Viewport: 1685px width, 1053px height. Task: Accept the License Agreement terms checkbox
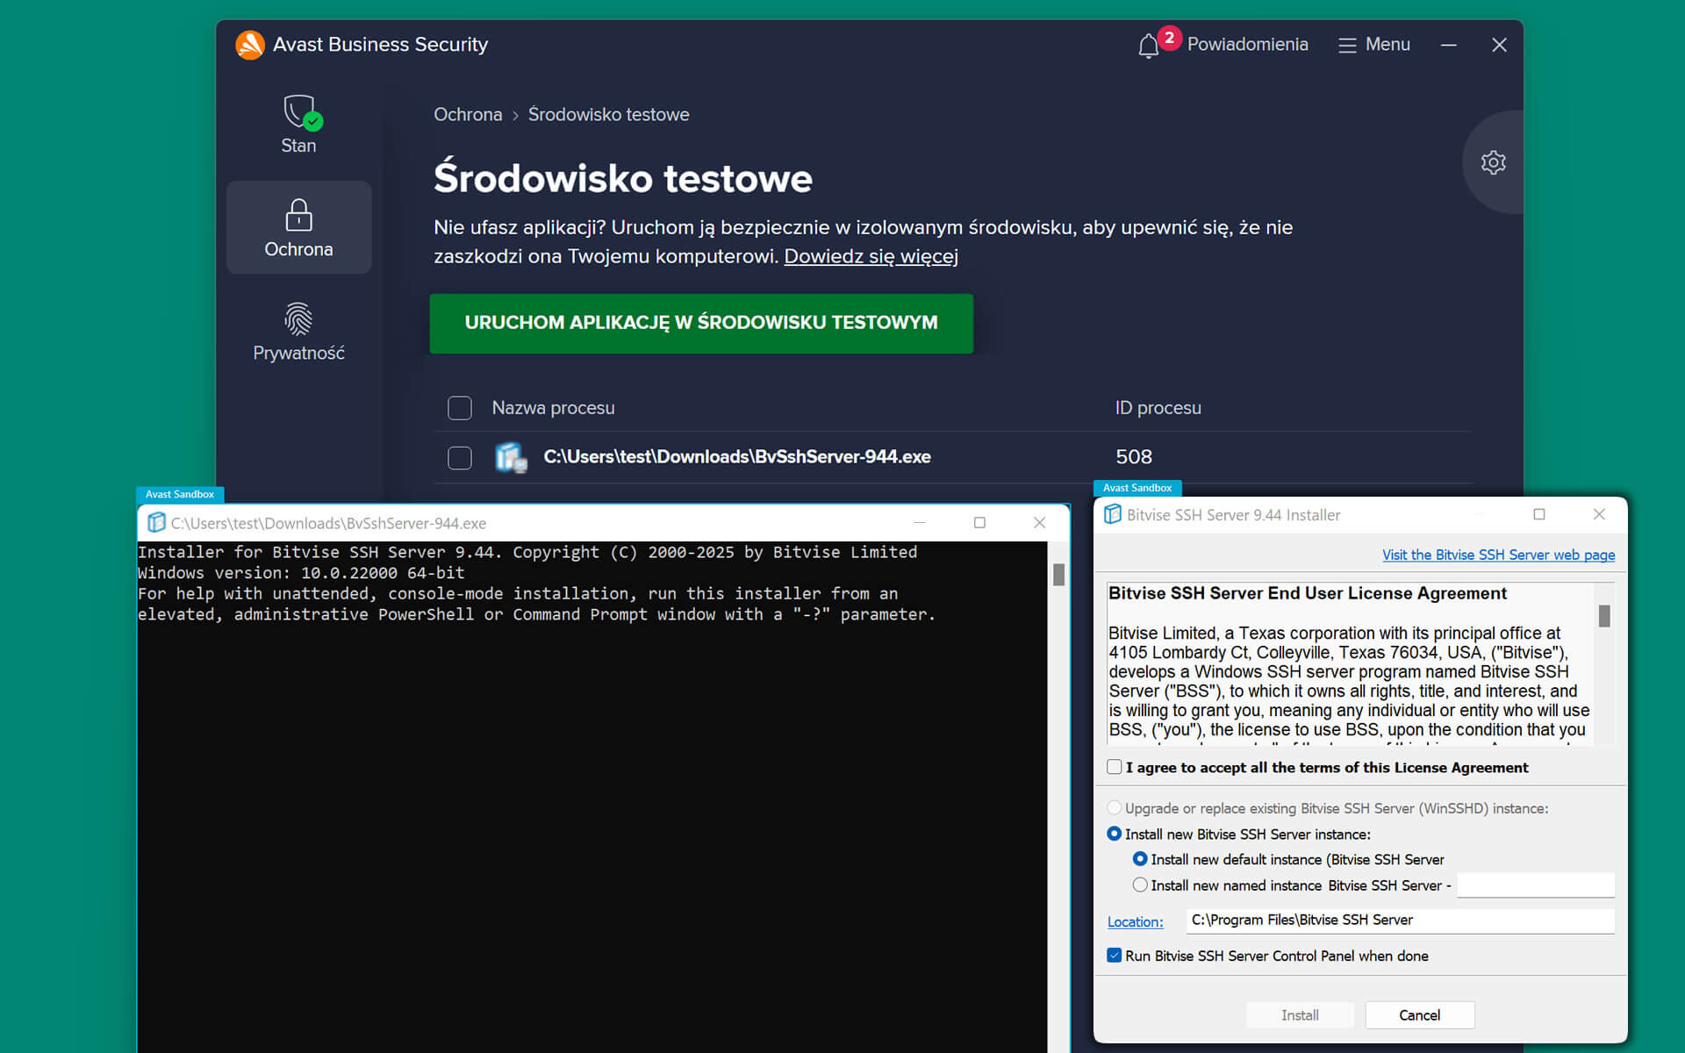click(x=1115, y=767)
